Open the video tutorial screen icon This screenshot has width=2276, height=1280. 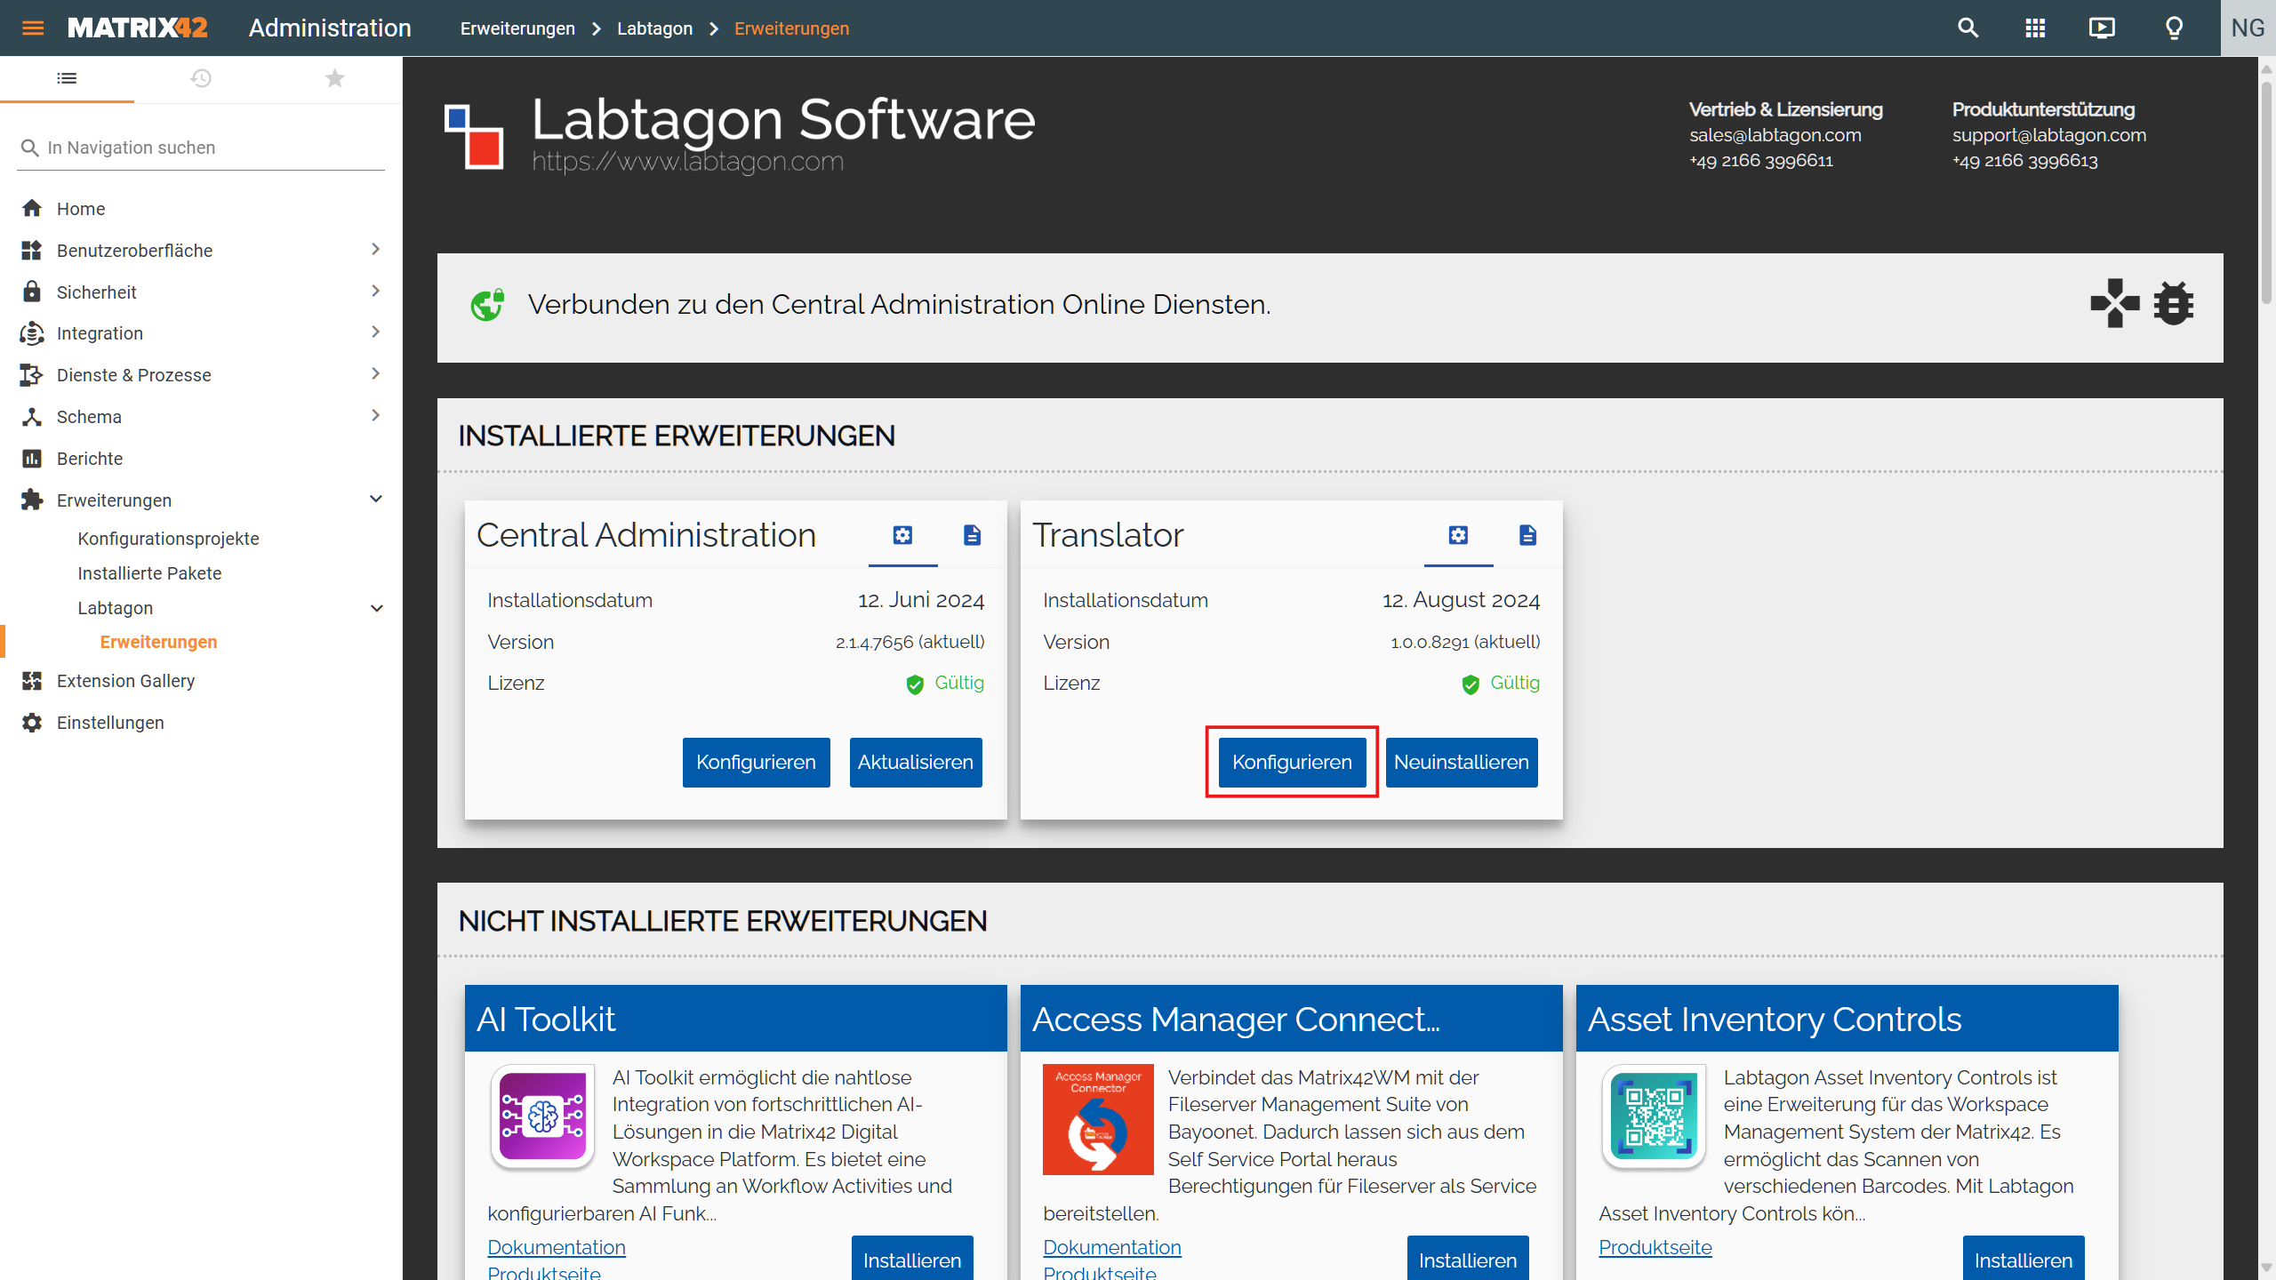[x=2103, y=28]
